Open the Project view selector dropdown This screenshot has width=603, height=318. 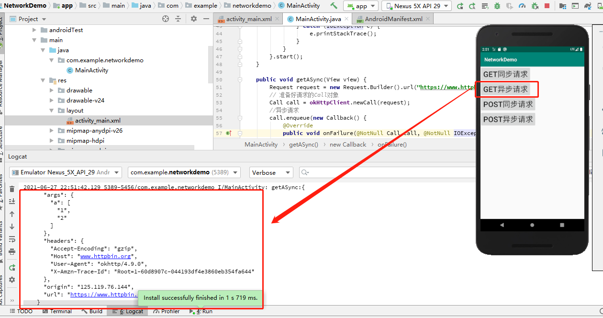[x=28, y=19]
